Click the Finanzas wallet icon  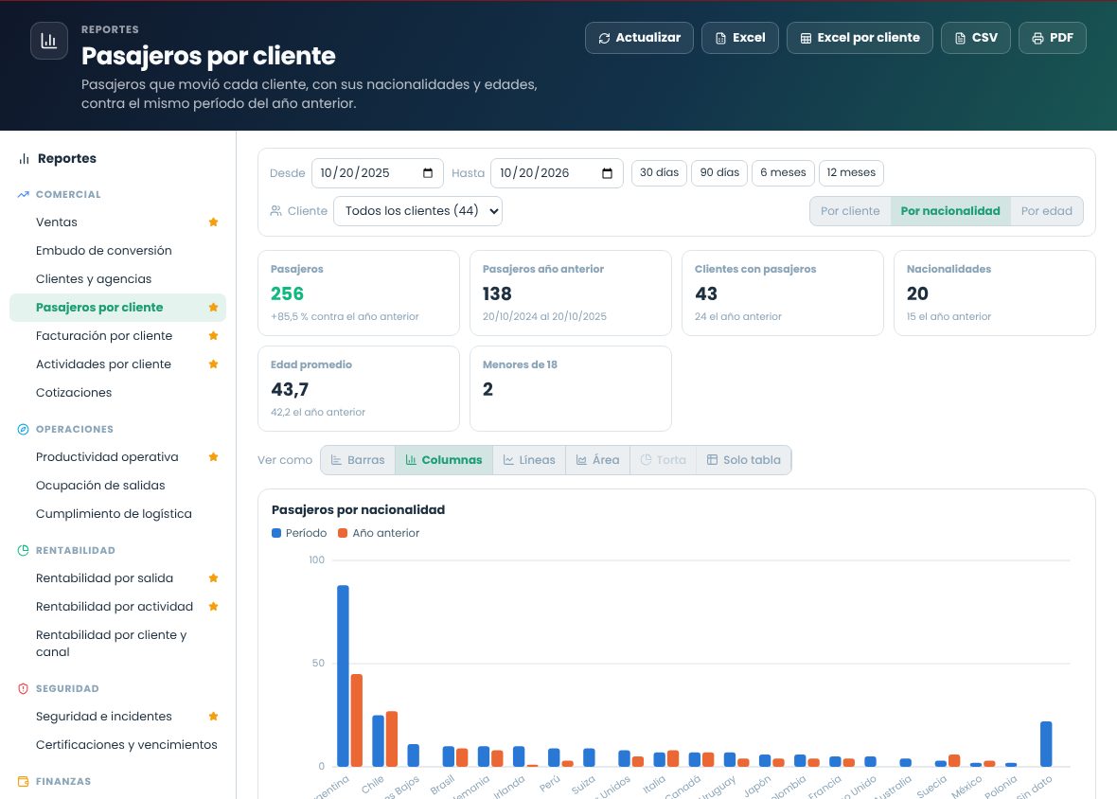pos(24,781)
